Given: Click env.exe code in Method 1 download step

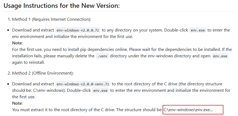Looking at the screenshot, I should click(x=198, y=30).
